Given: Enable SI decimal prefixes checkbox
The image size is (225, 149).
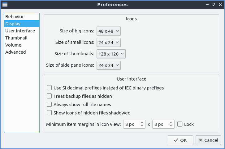Looking at the screenshot, I should 49,88.
